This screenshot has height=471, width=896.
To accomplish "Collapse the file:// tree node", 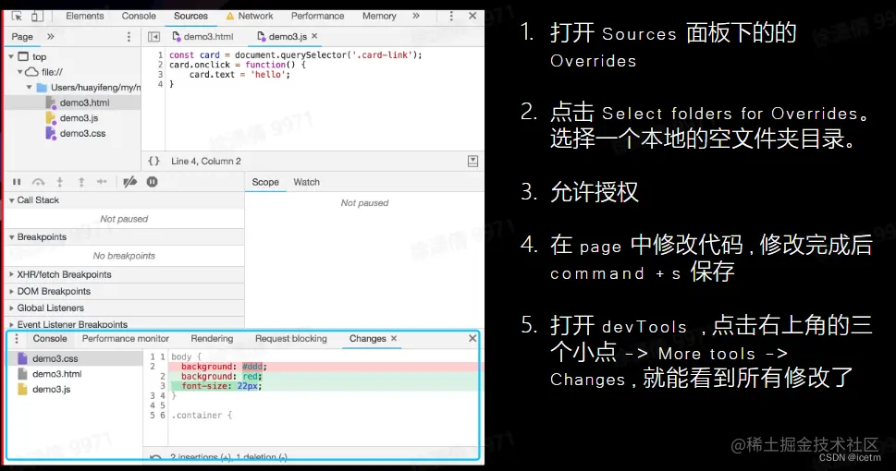I will pos(20,72).
